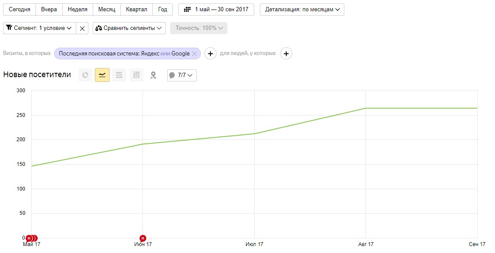Click the 250 y-axis value
The image size is (495, 253).
(x=21, y=115)
